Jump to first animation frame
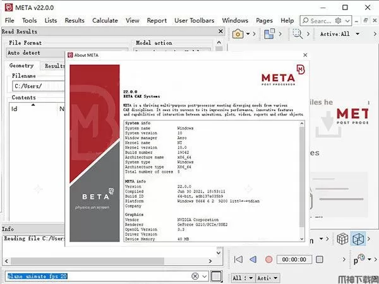 pos(238,259)
